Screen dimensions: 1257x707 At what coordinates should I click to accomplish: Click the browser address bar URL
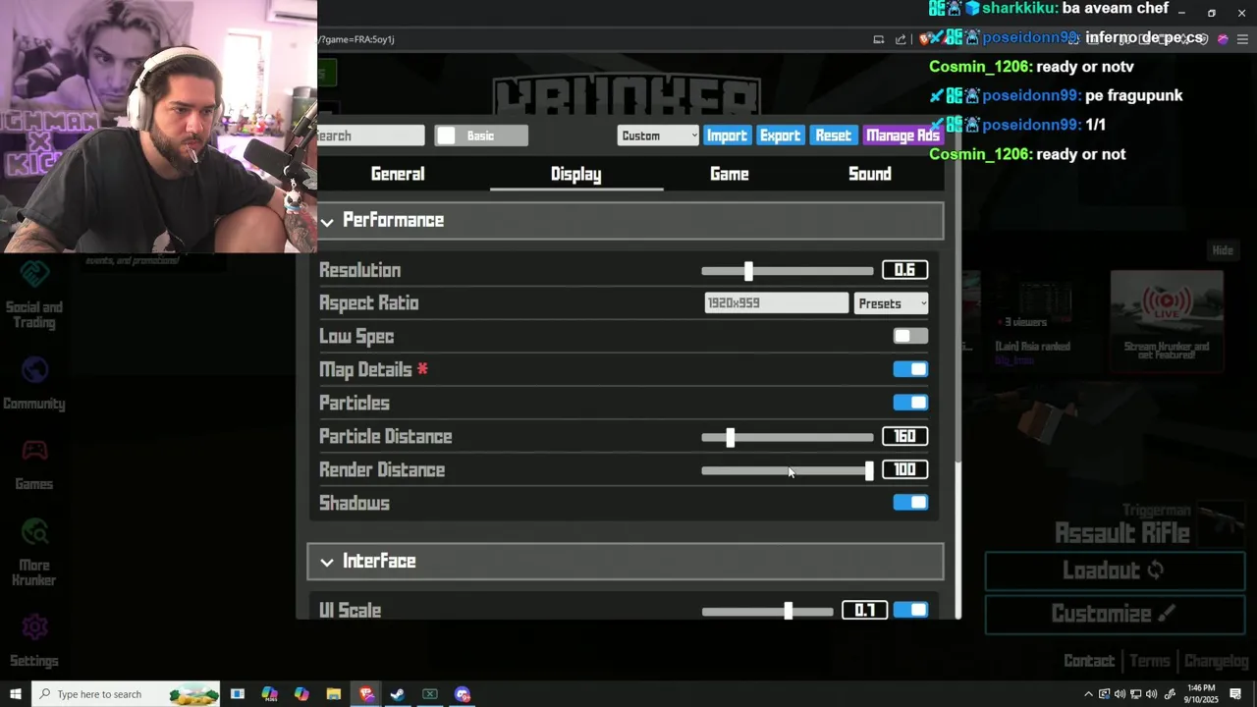358,39
